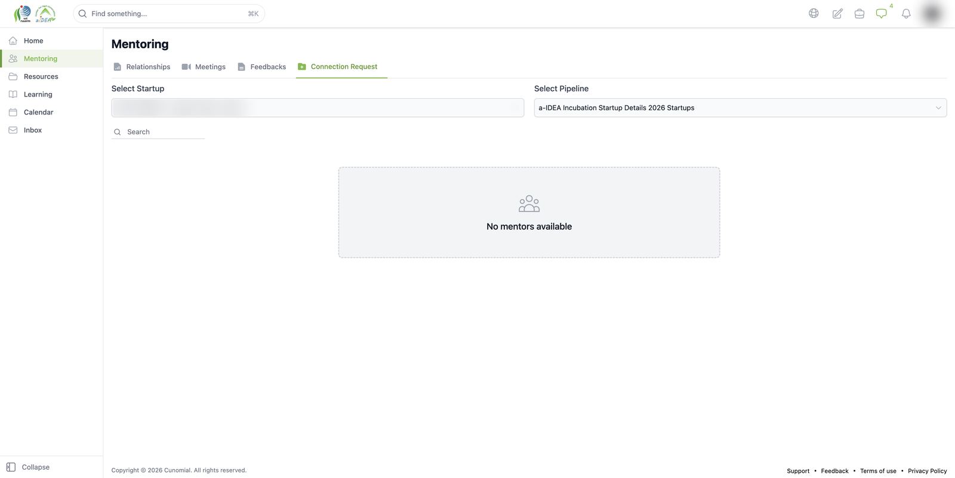
Task: Open Calendar in the sidebar
Action: (x=51, y=112)
